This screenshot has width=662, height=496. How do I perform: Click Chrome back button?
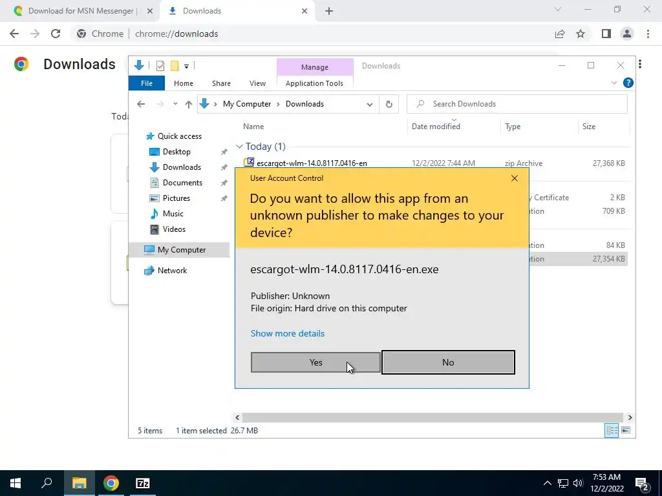click(x=14, y=34)
